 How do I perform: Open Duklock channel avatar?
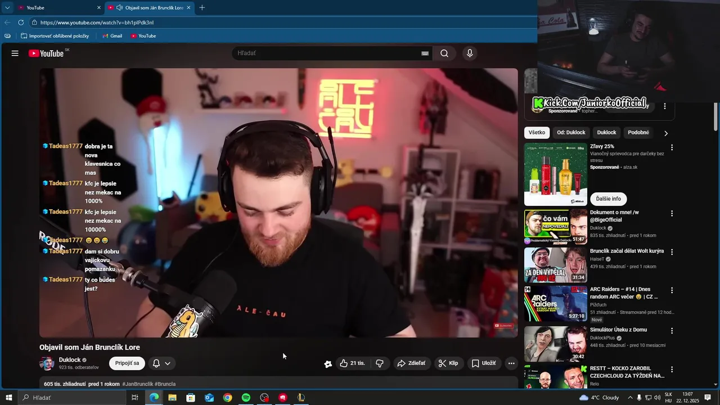(x=47, y=363)
